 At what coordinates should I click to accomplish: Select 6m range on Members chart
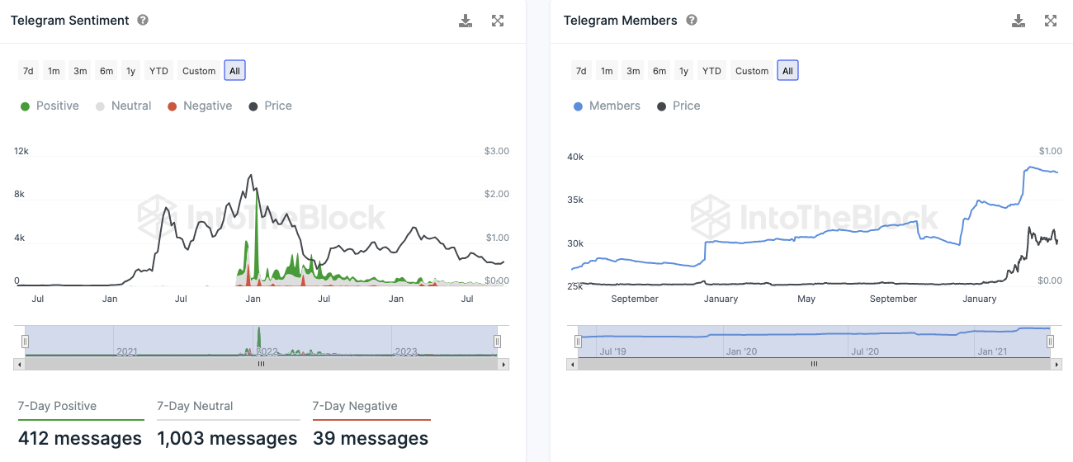pos(659,71)
